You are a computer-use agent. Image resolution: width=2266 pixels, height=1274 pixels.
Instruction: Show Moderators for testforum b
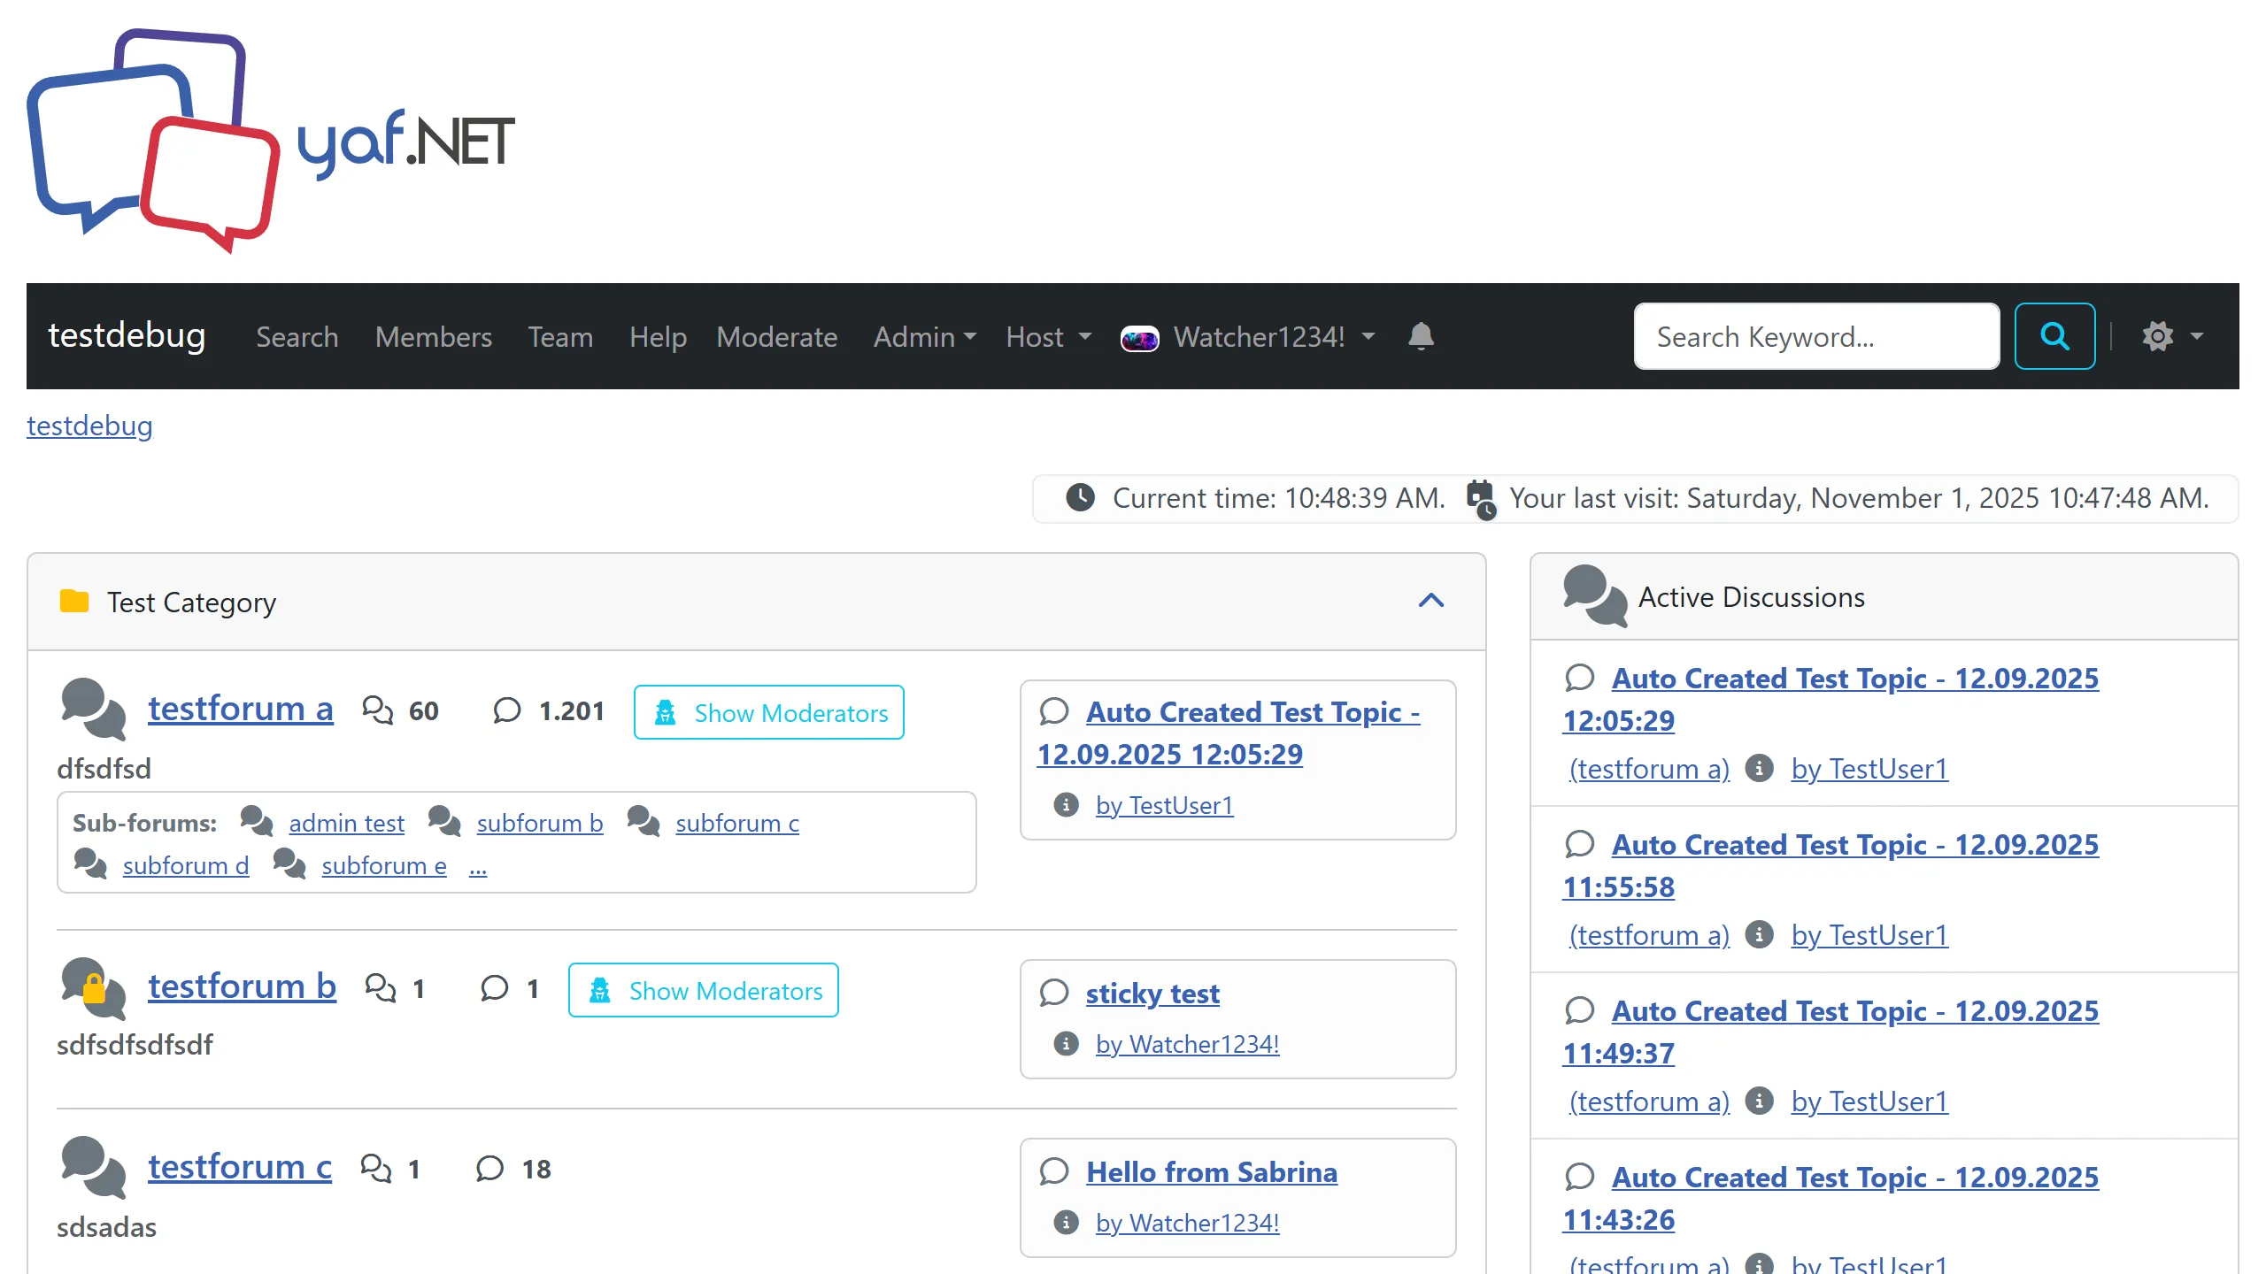pyautogui.click(x=703, y=990)
